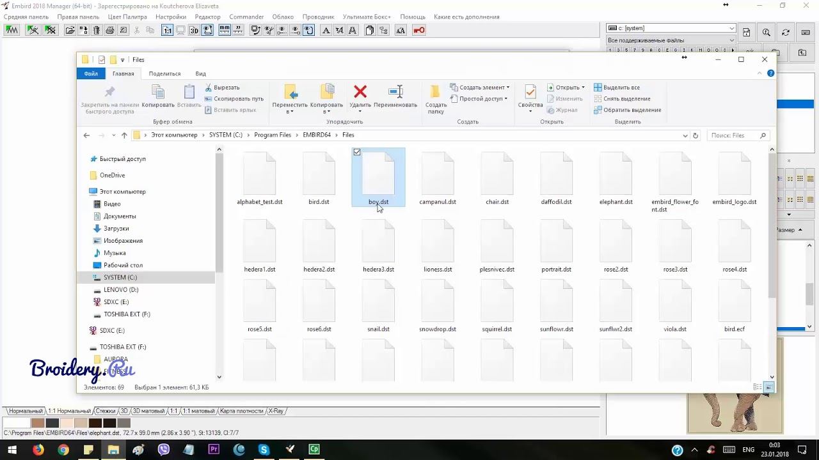Switch to the 'Вид' ribbon tab
819x460 pixels.
[200, 73]
